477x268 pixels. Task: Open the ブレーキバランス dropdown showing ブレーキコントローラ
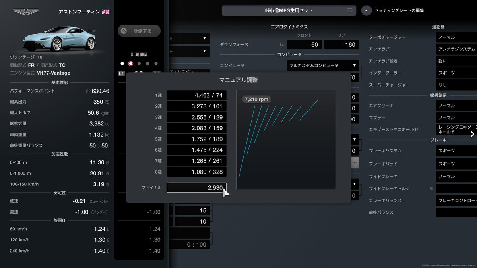[x=456, y=201]
